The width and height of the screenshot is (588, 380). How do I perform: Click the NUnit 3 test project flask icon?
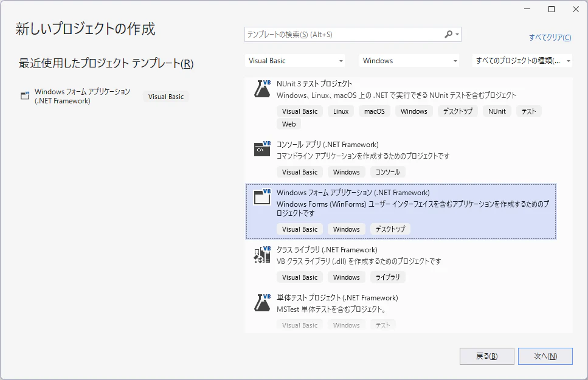(x=262, y=89)
